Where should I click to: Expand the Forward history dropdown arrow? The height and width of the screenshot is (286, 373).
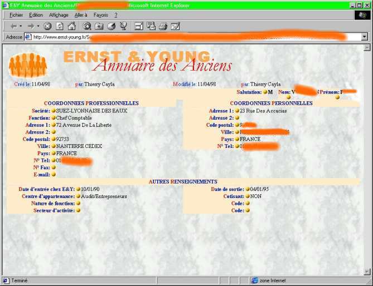pyautogui.click(x=38, y=26)
